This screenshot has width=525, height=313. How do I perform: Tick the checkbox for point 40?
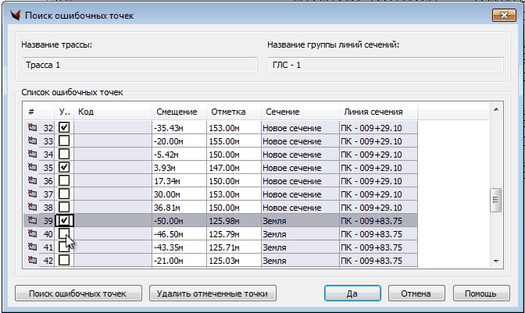tap(65, 234)
